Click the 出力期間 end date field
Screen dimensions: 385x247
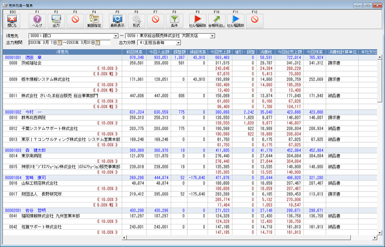click(x=81, y=43)
